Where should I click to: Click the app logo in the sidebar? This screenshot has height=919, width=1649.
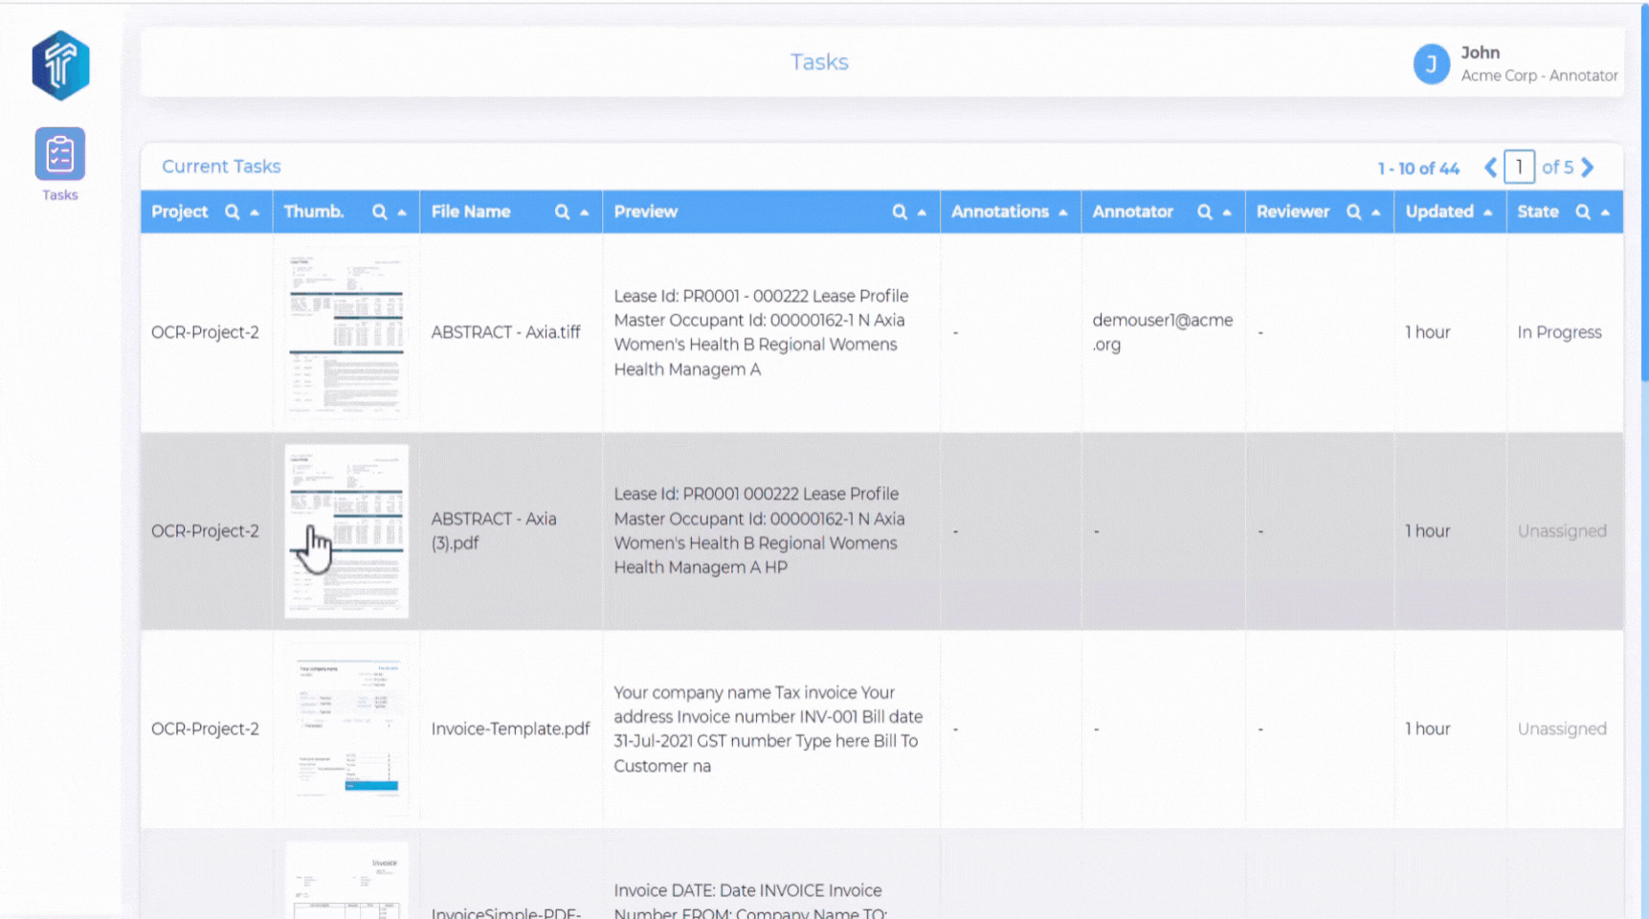click(60, 65)
